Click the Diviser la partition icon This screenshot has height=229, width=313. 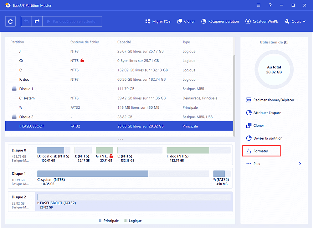(x=249, y=138)
